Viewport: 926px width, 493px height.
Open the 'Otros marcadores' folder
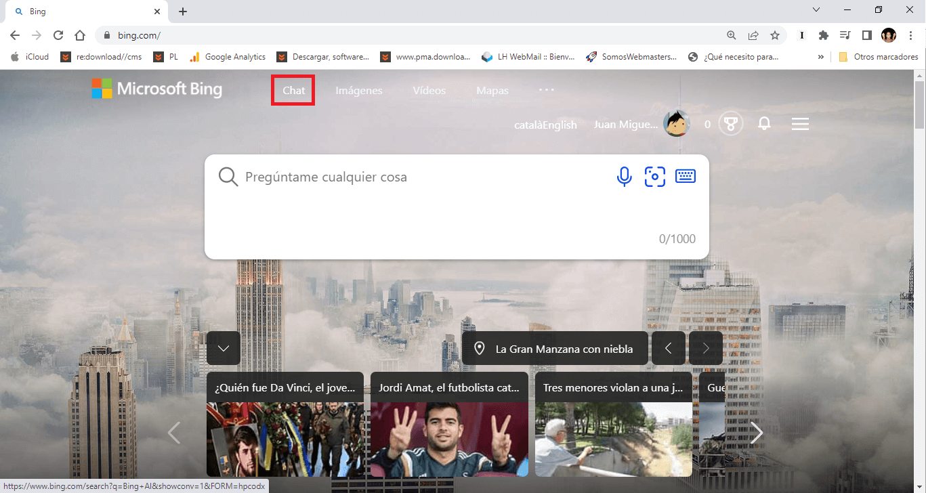tap(879, 57)
